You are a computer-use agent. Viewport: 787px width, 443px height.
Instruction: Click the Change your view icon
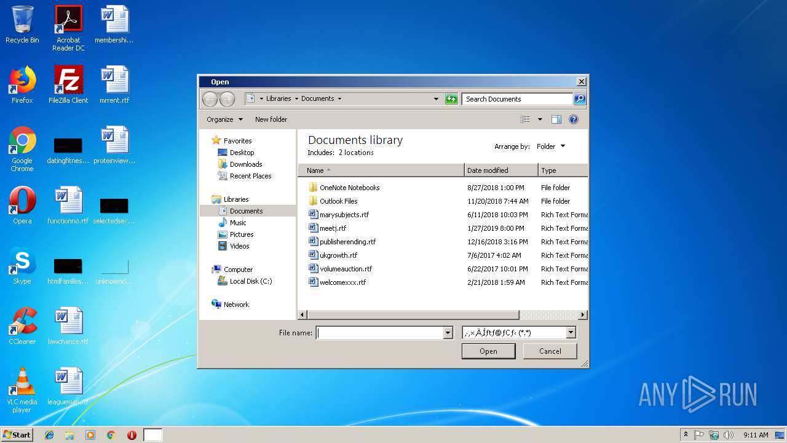pos(524,119)
